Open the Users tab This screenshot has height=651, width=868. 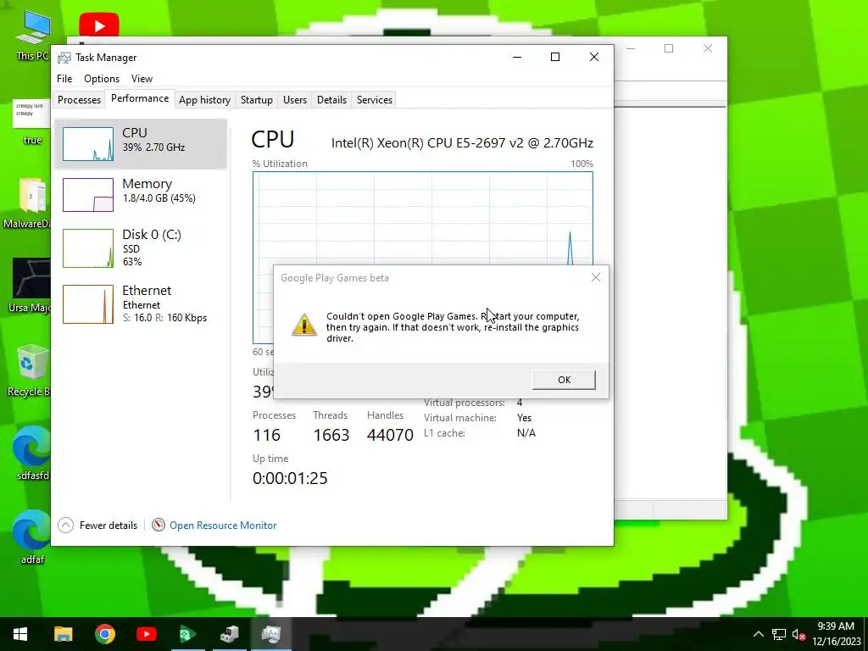click(x=294, y=100)
